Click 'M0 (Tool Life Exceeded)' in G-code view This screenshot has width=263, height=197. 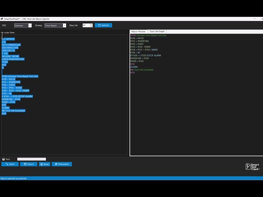point(14,111)
